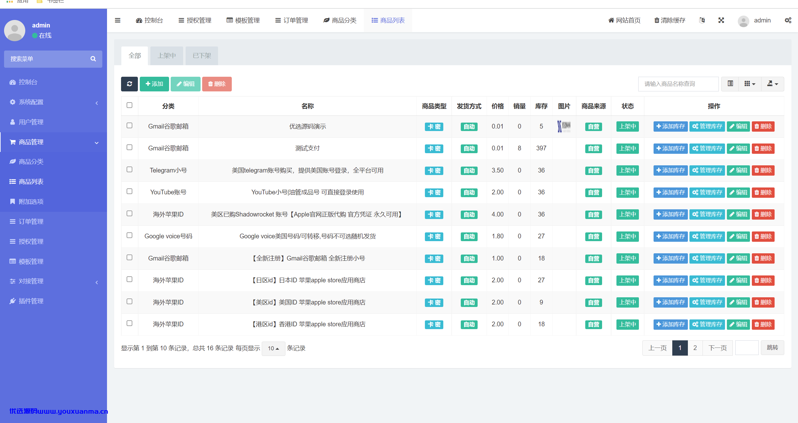798x423 pixels.
Task: Open the columns grid dropdown
Action: pyautogui.click(x=750, y=84)
